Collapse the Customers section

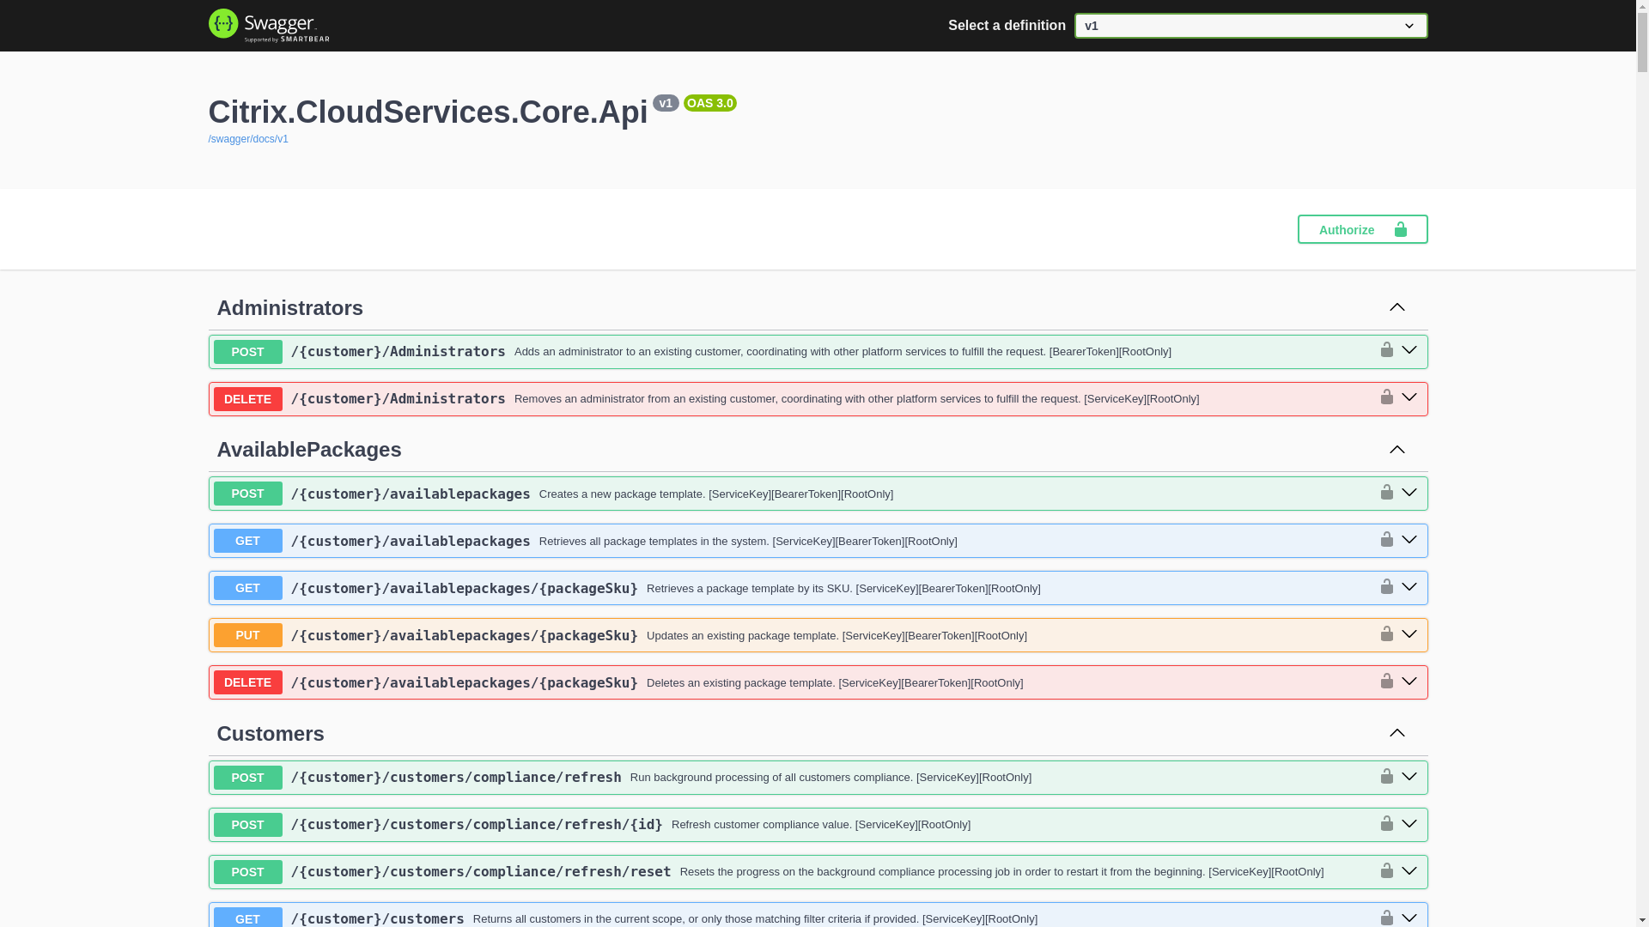click(x=1396, y=733)
